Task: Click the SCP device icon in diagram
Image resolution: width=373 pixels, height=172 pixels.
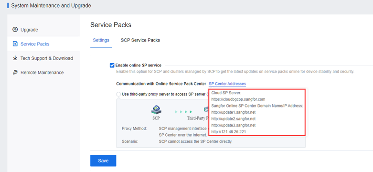Action: click(x=156, y=110)
